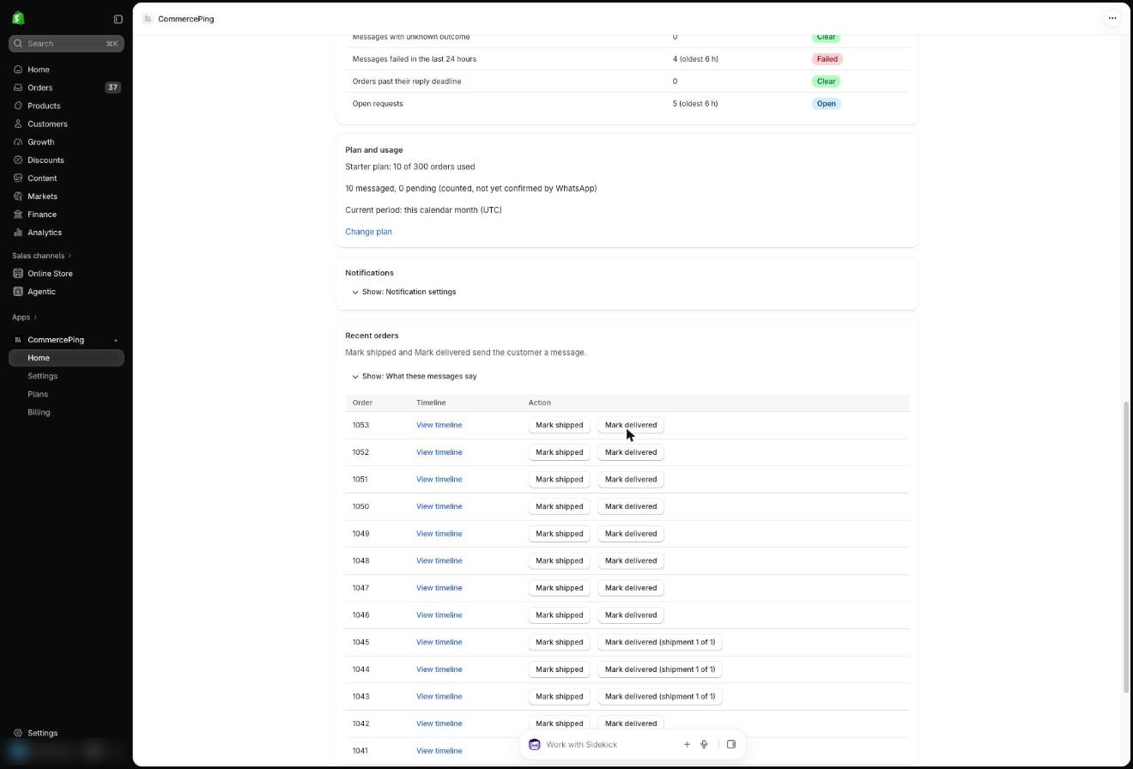
Task: Click the Orders count badge 37
Action: pyautogui.click(x=112, y=88)
